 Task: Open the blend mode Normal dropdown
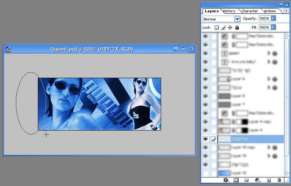(x=237, y=19)
